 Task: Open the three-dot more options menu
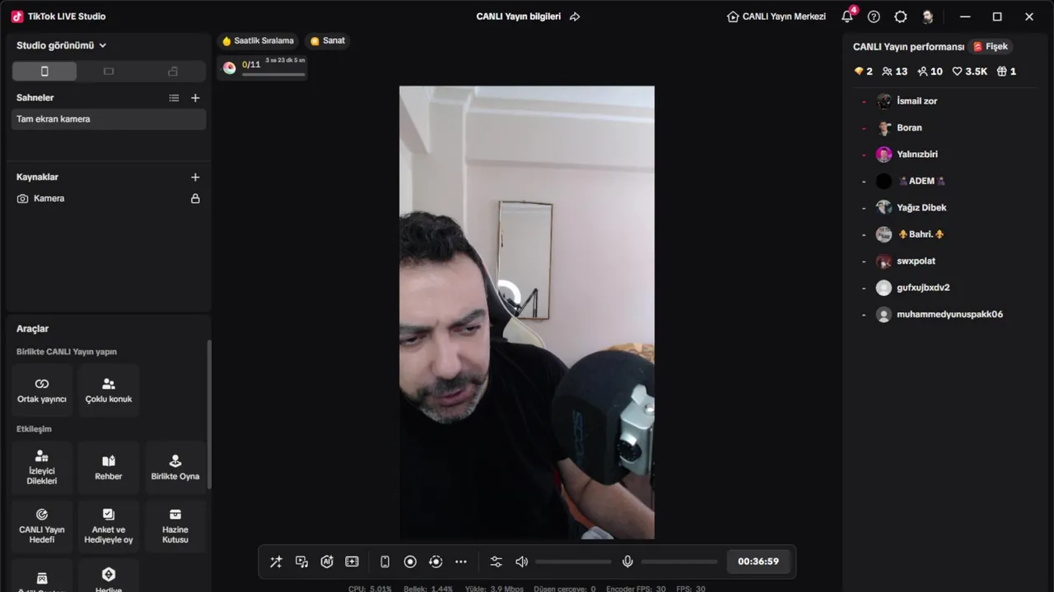pyautogui.click(x=461, y=562)
